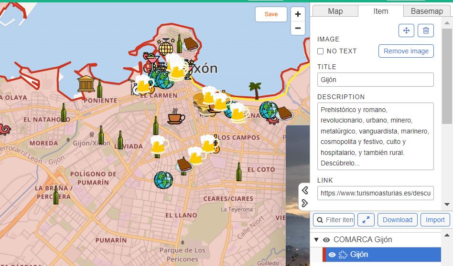Click the move item crosshair icon

(x=406, y=31)
